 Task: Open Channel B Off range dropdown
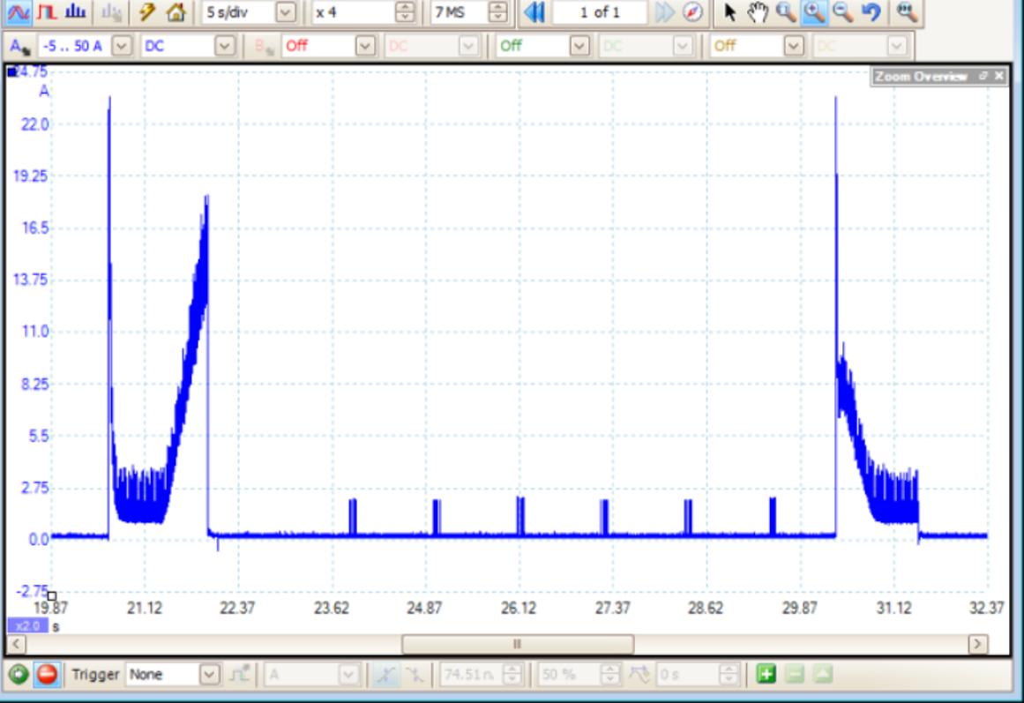(x=366, y=45)
